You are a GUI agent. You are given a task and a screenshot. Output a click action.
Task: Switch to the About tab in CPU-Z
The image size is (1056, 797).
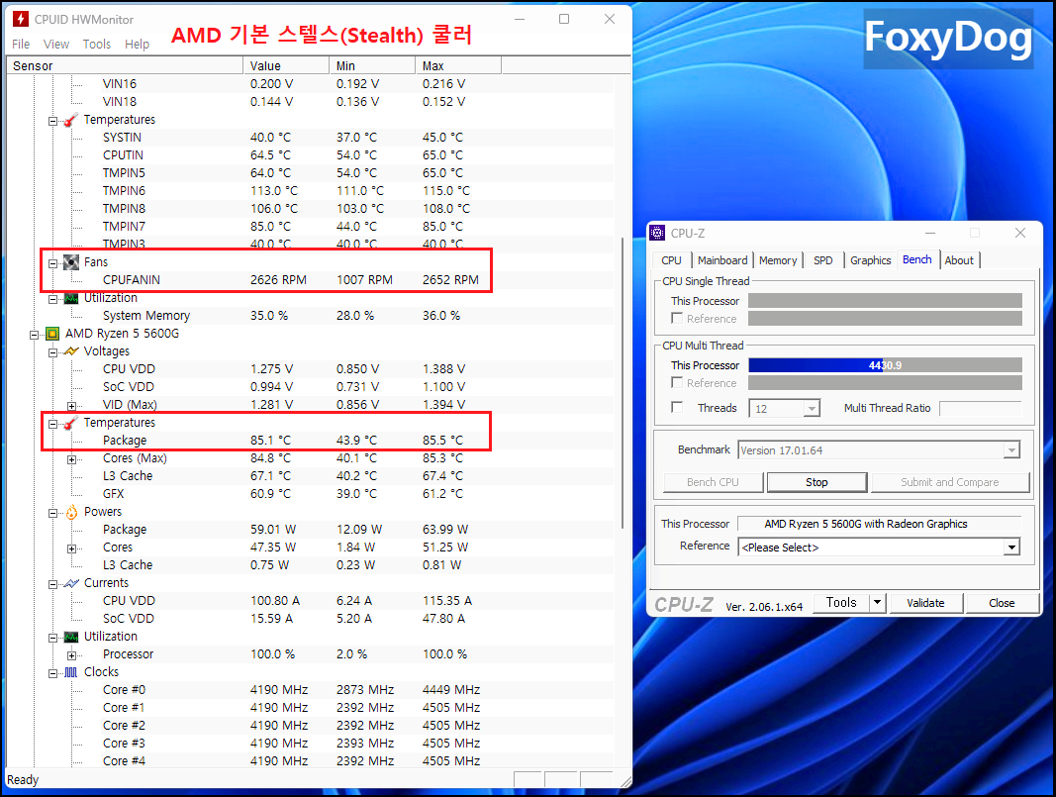point(959,260)
